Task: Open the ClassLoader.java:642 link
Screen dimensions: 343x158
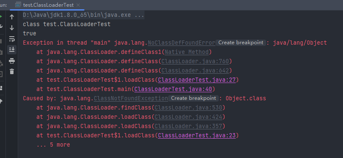Action: click(x=195, y=70)
